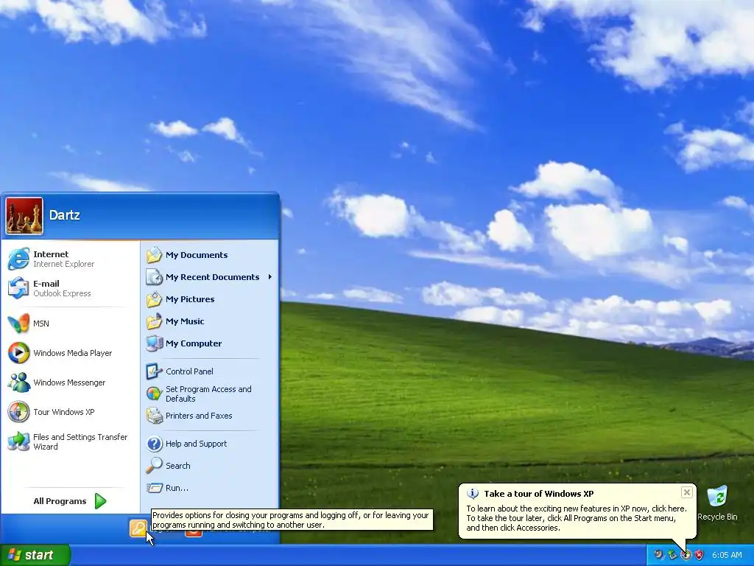Open My Documents folder
The height and width of the screenshot is (566, 754).
209,255
